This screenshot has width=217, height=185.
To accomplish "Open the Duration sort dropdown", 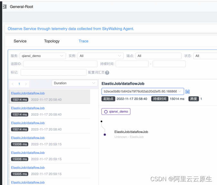I will [x=75, y=83].
